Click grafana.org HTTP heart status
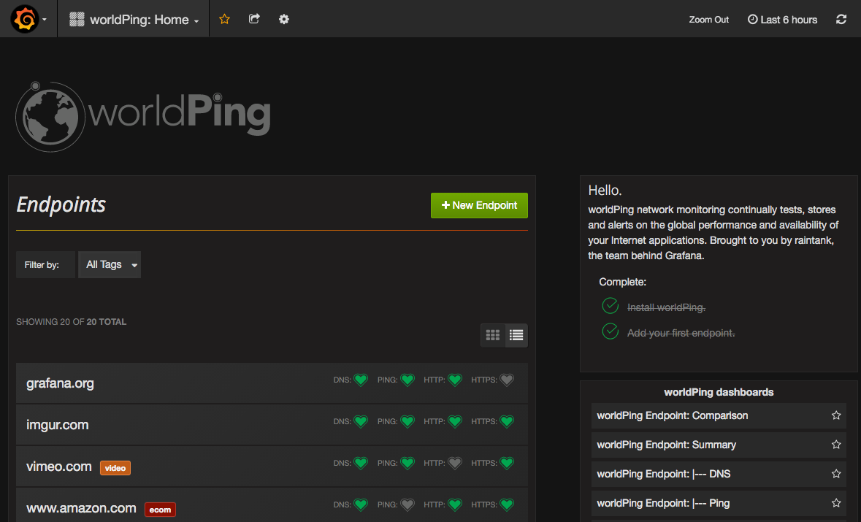861x522 pixels. click(x=455, y=380)
